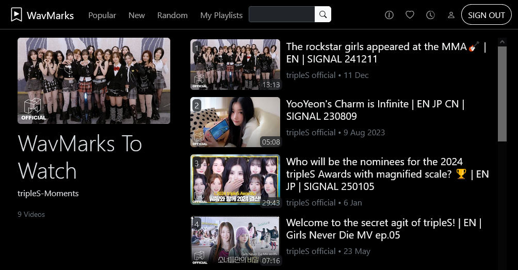518x270 pixels.
Task: Open the user profile icon
Action: tap(451, 15)
